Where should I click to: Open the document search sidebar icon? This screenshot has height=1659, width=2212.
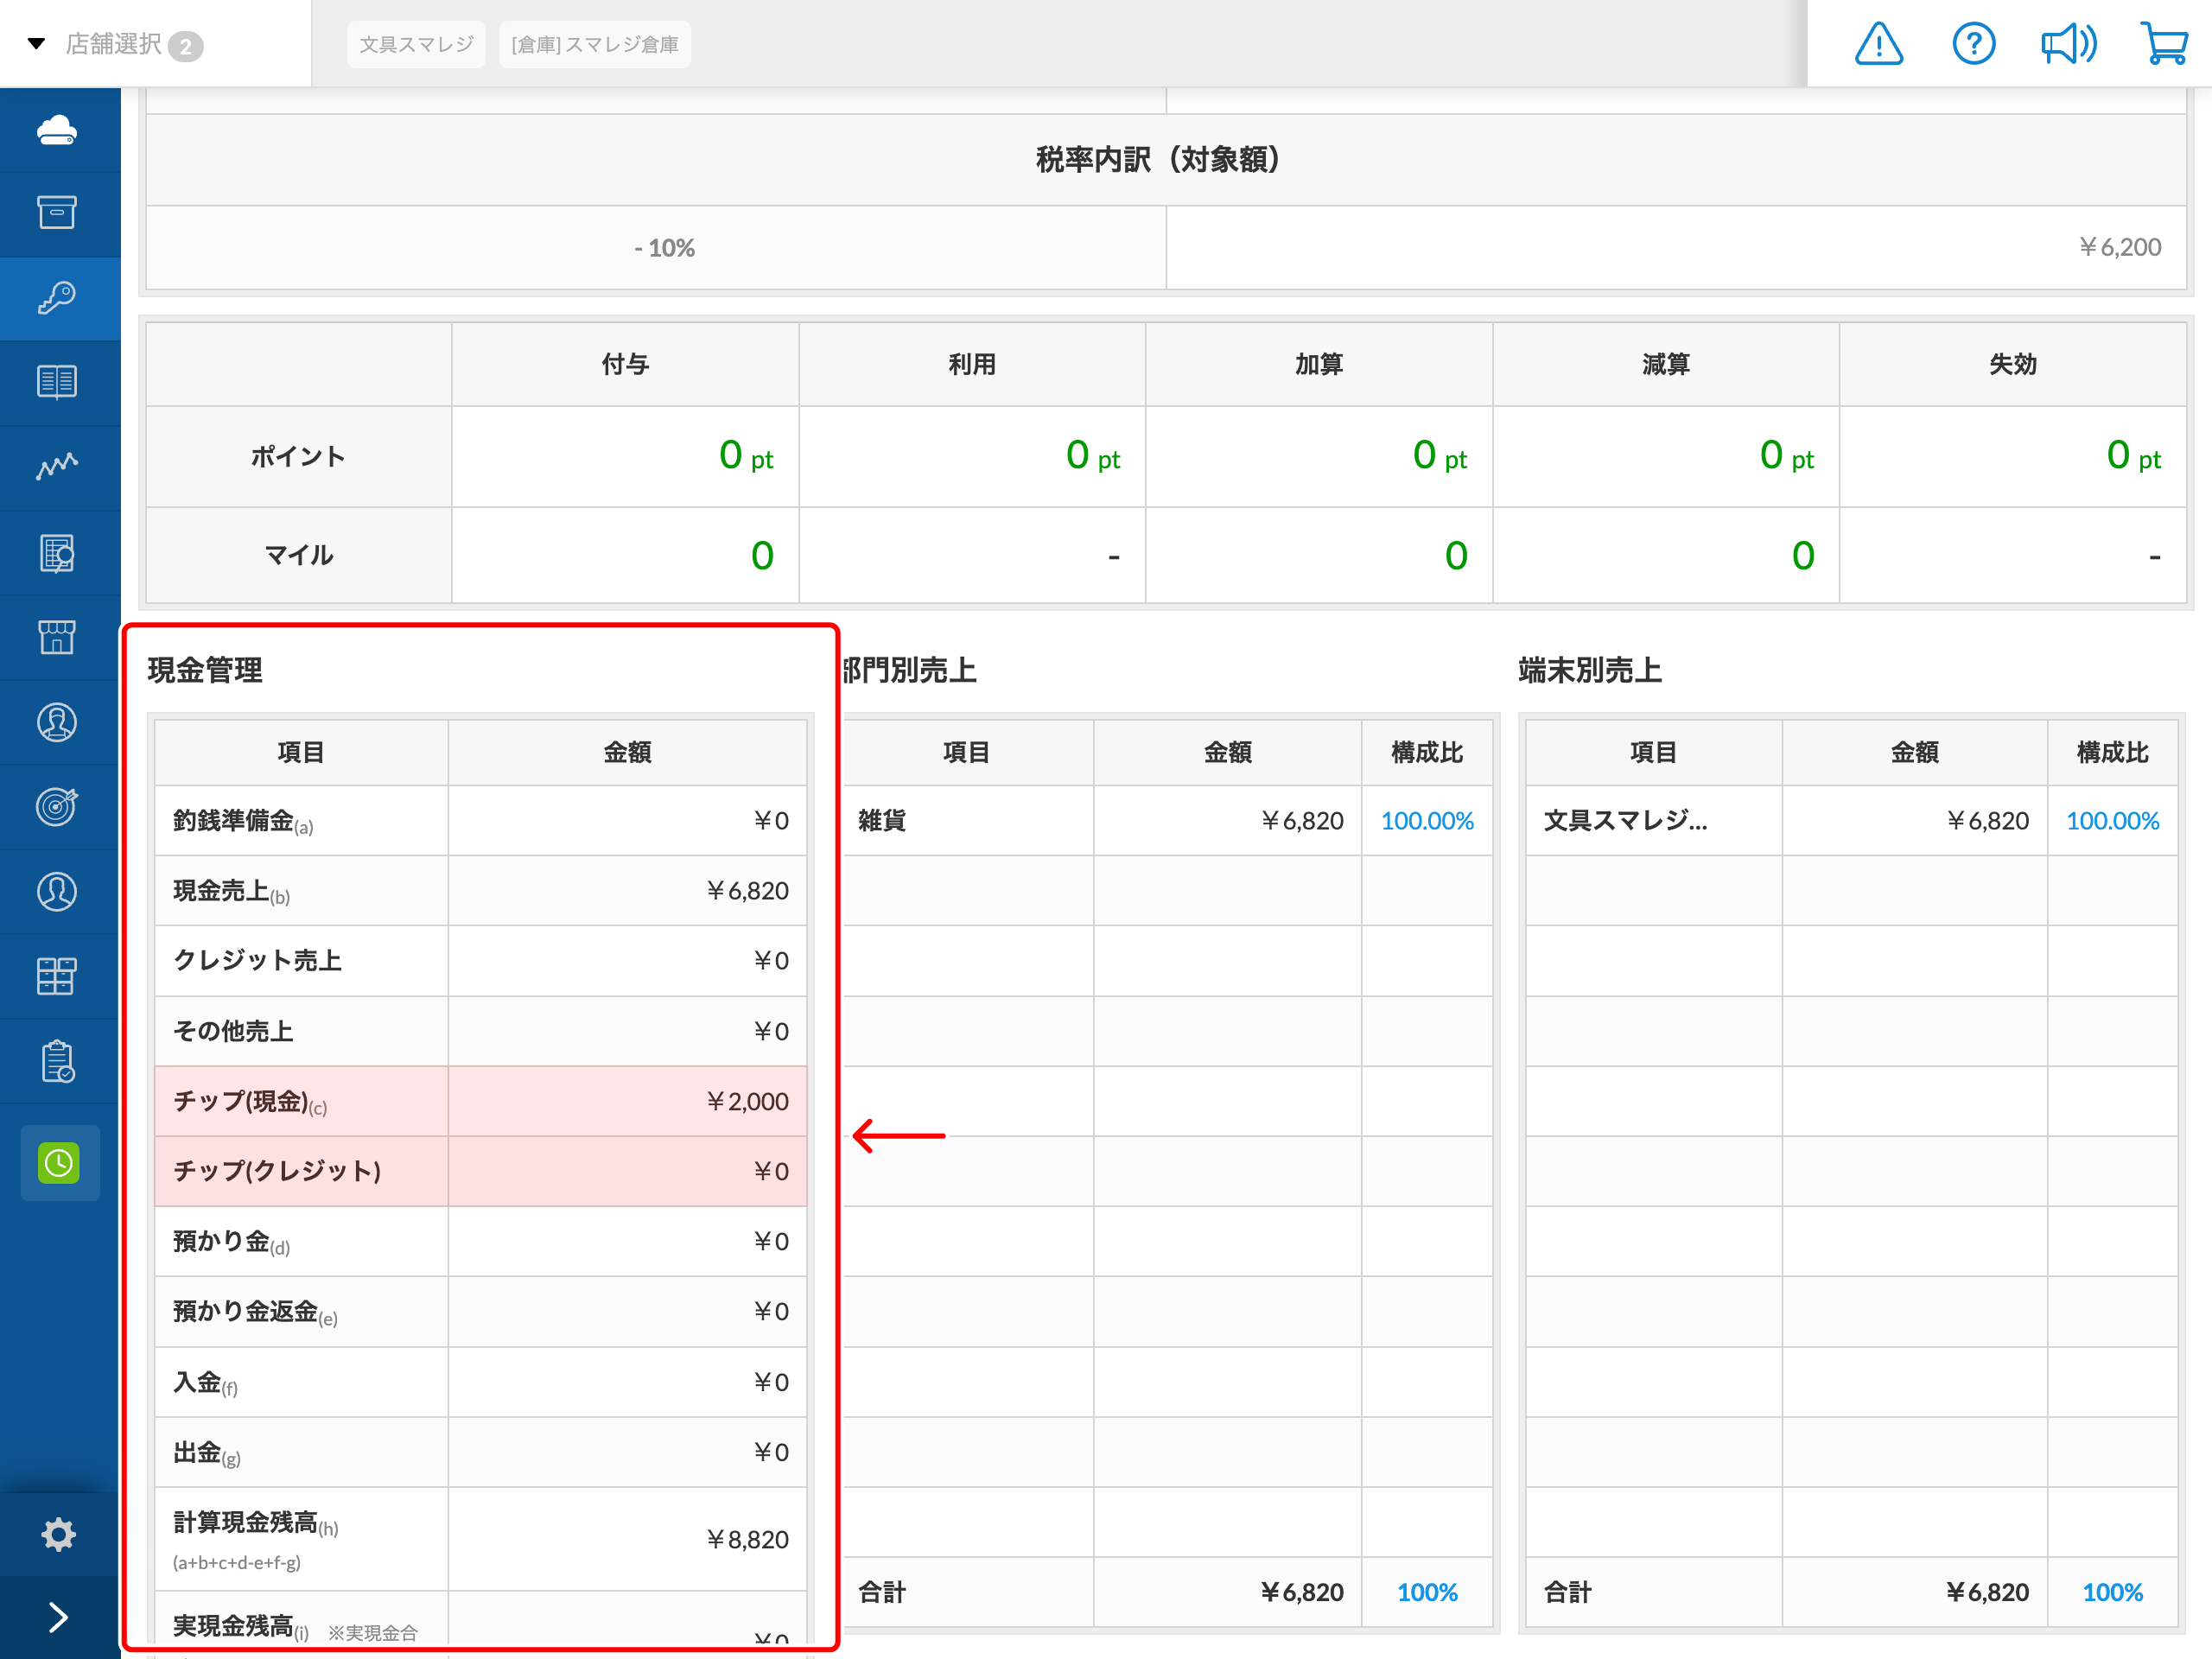click(57, 553)
